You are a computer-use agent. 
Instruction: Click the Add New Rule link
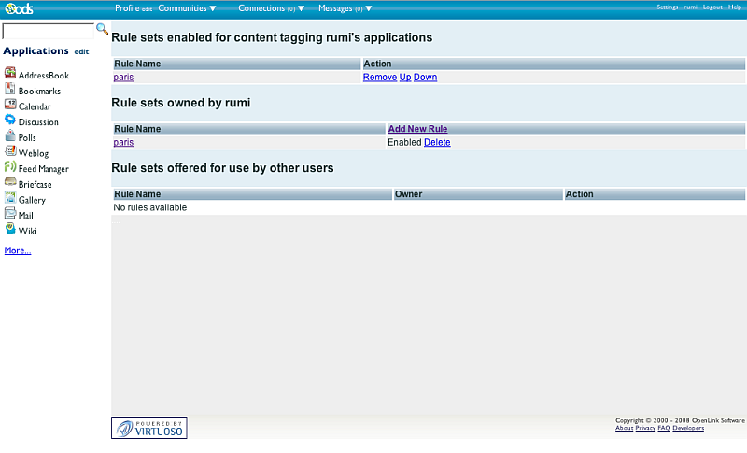coord(417,129)
